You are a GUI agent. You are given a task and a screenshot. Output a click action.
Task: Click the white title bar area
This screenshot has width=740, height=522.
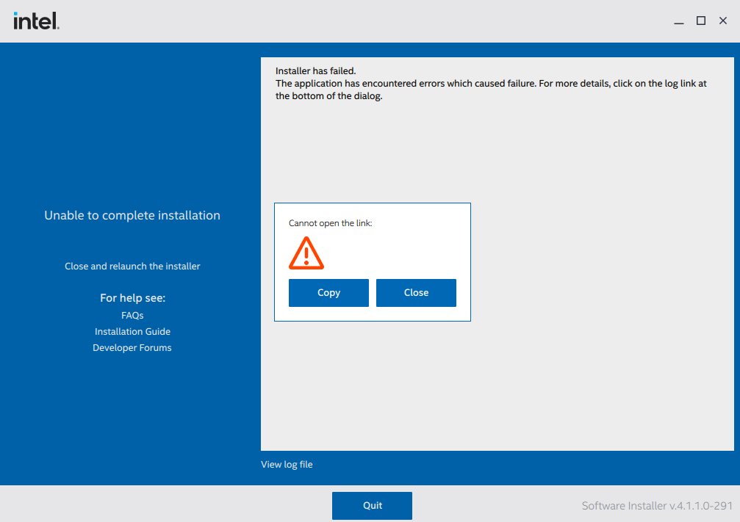367,21
